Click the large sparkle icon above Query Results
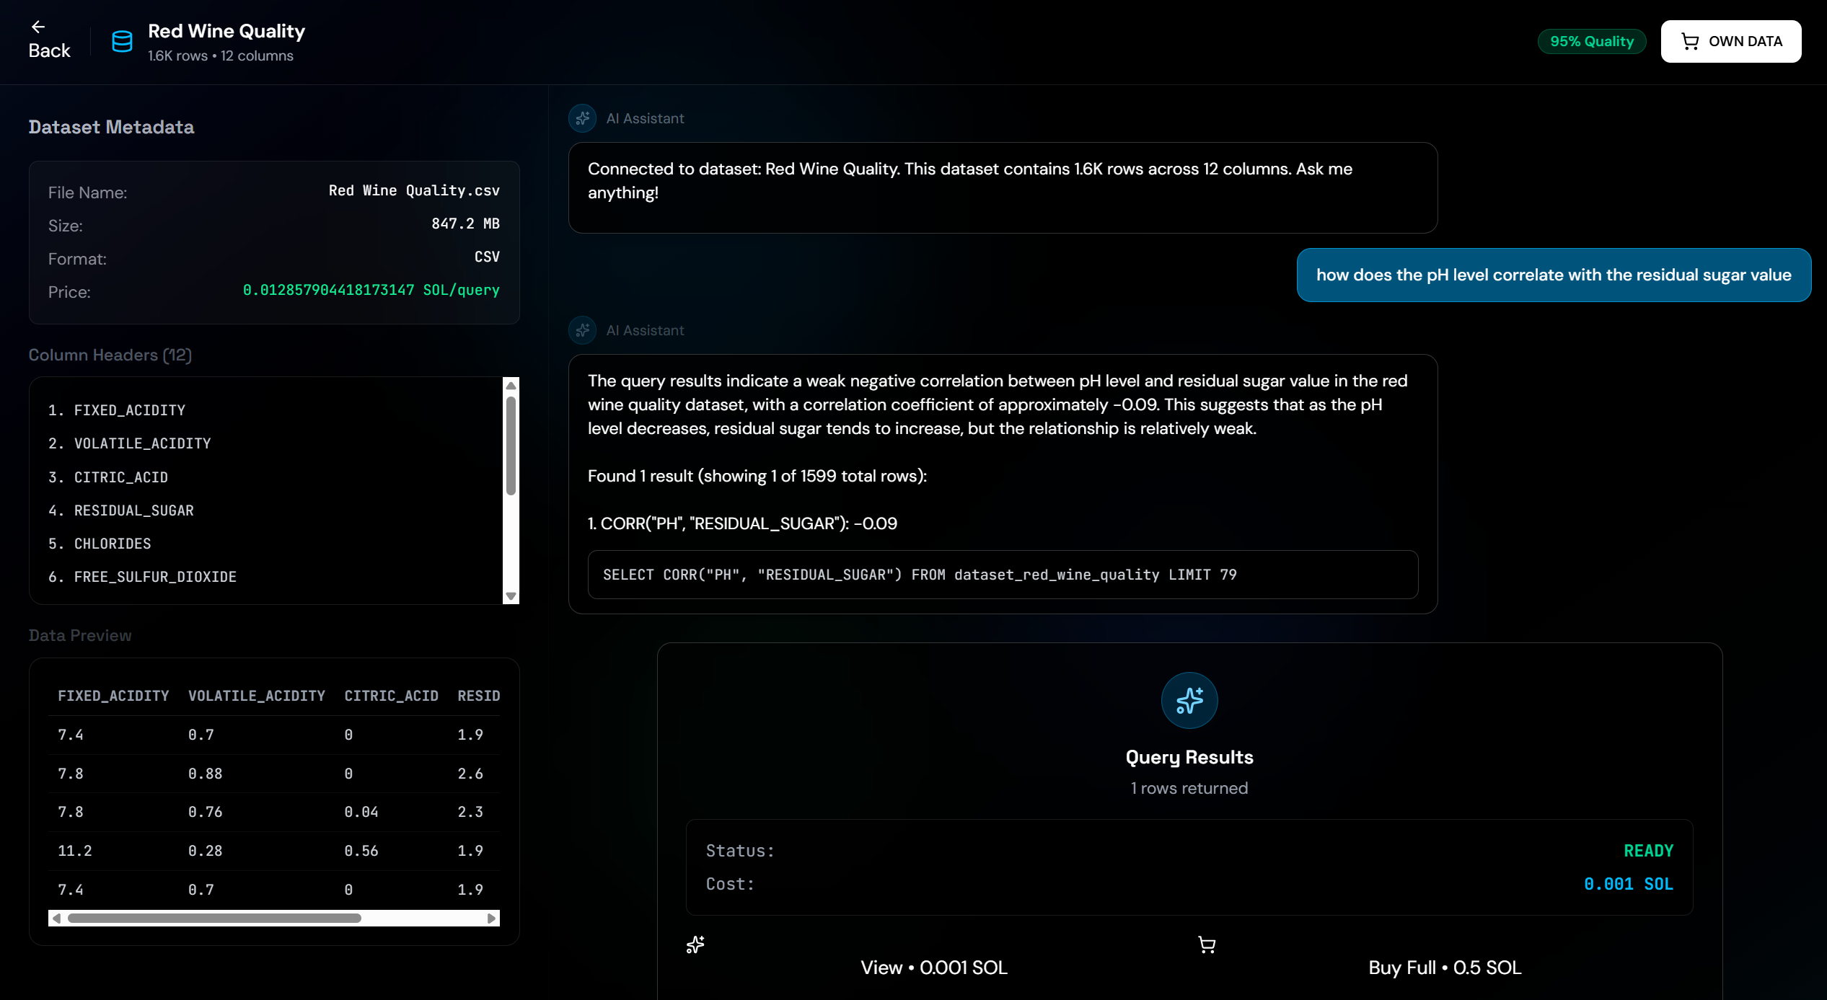1827x1000 pixels. click(1189, 700)
